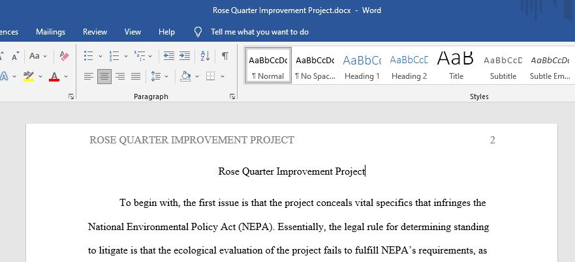
Task: Click the Numbering list icon
Action: tap(114, 55)
